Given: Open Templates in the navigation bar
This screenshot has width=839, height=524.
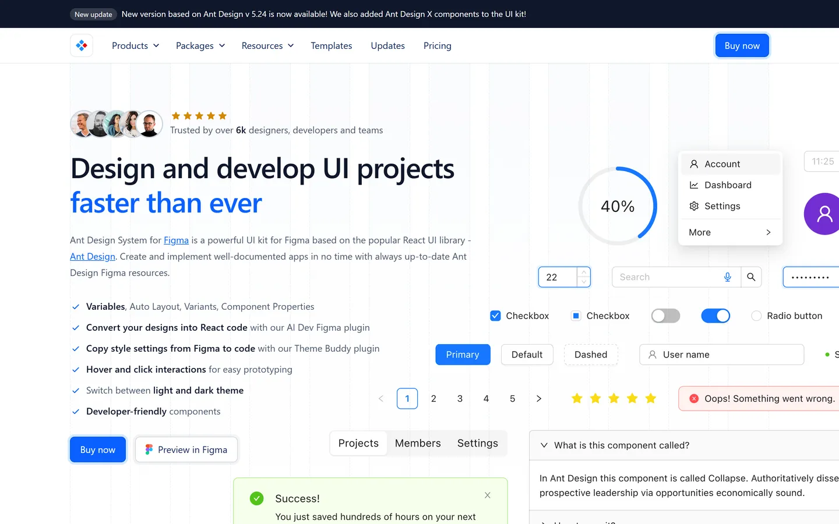Looking at the screenshot, I should point(331,45).
